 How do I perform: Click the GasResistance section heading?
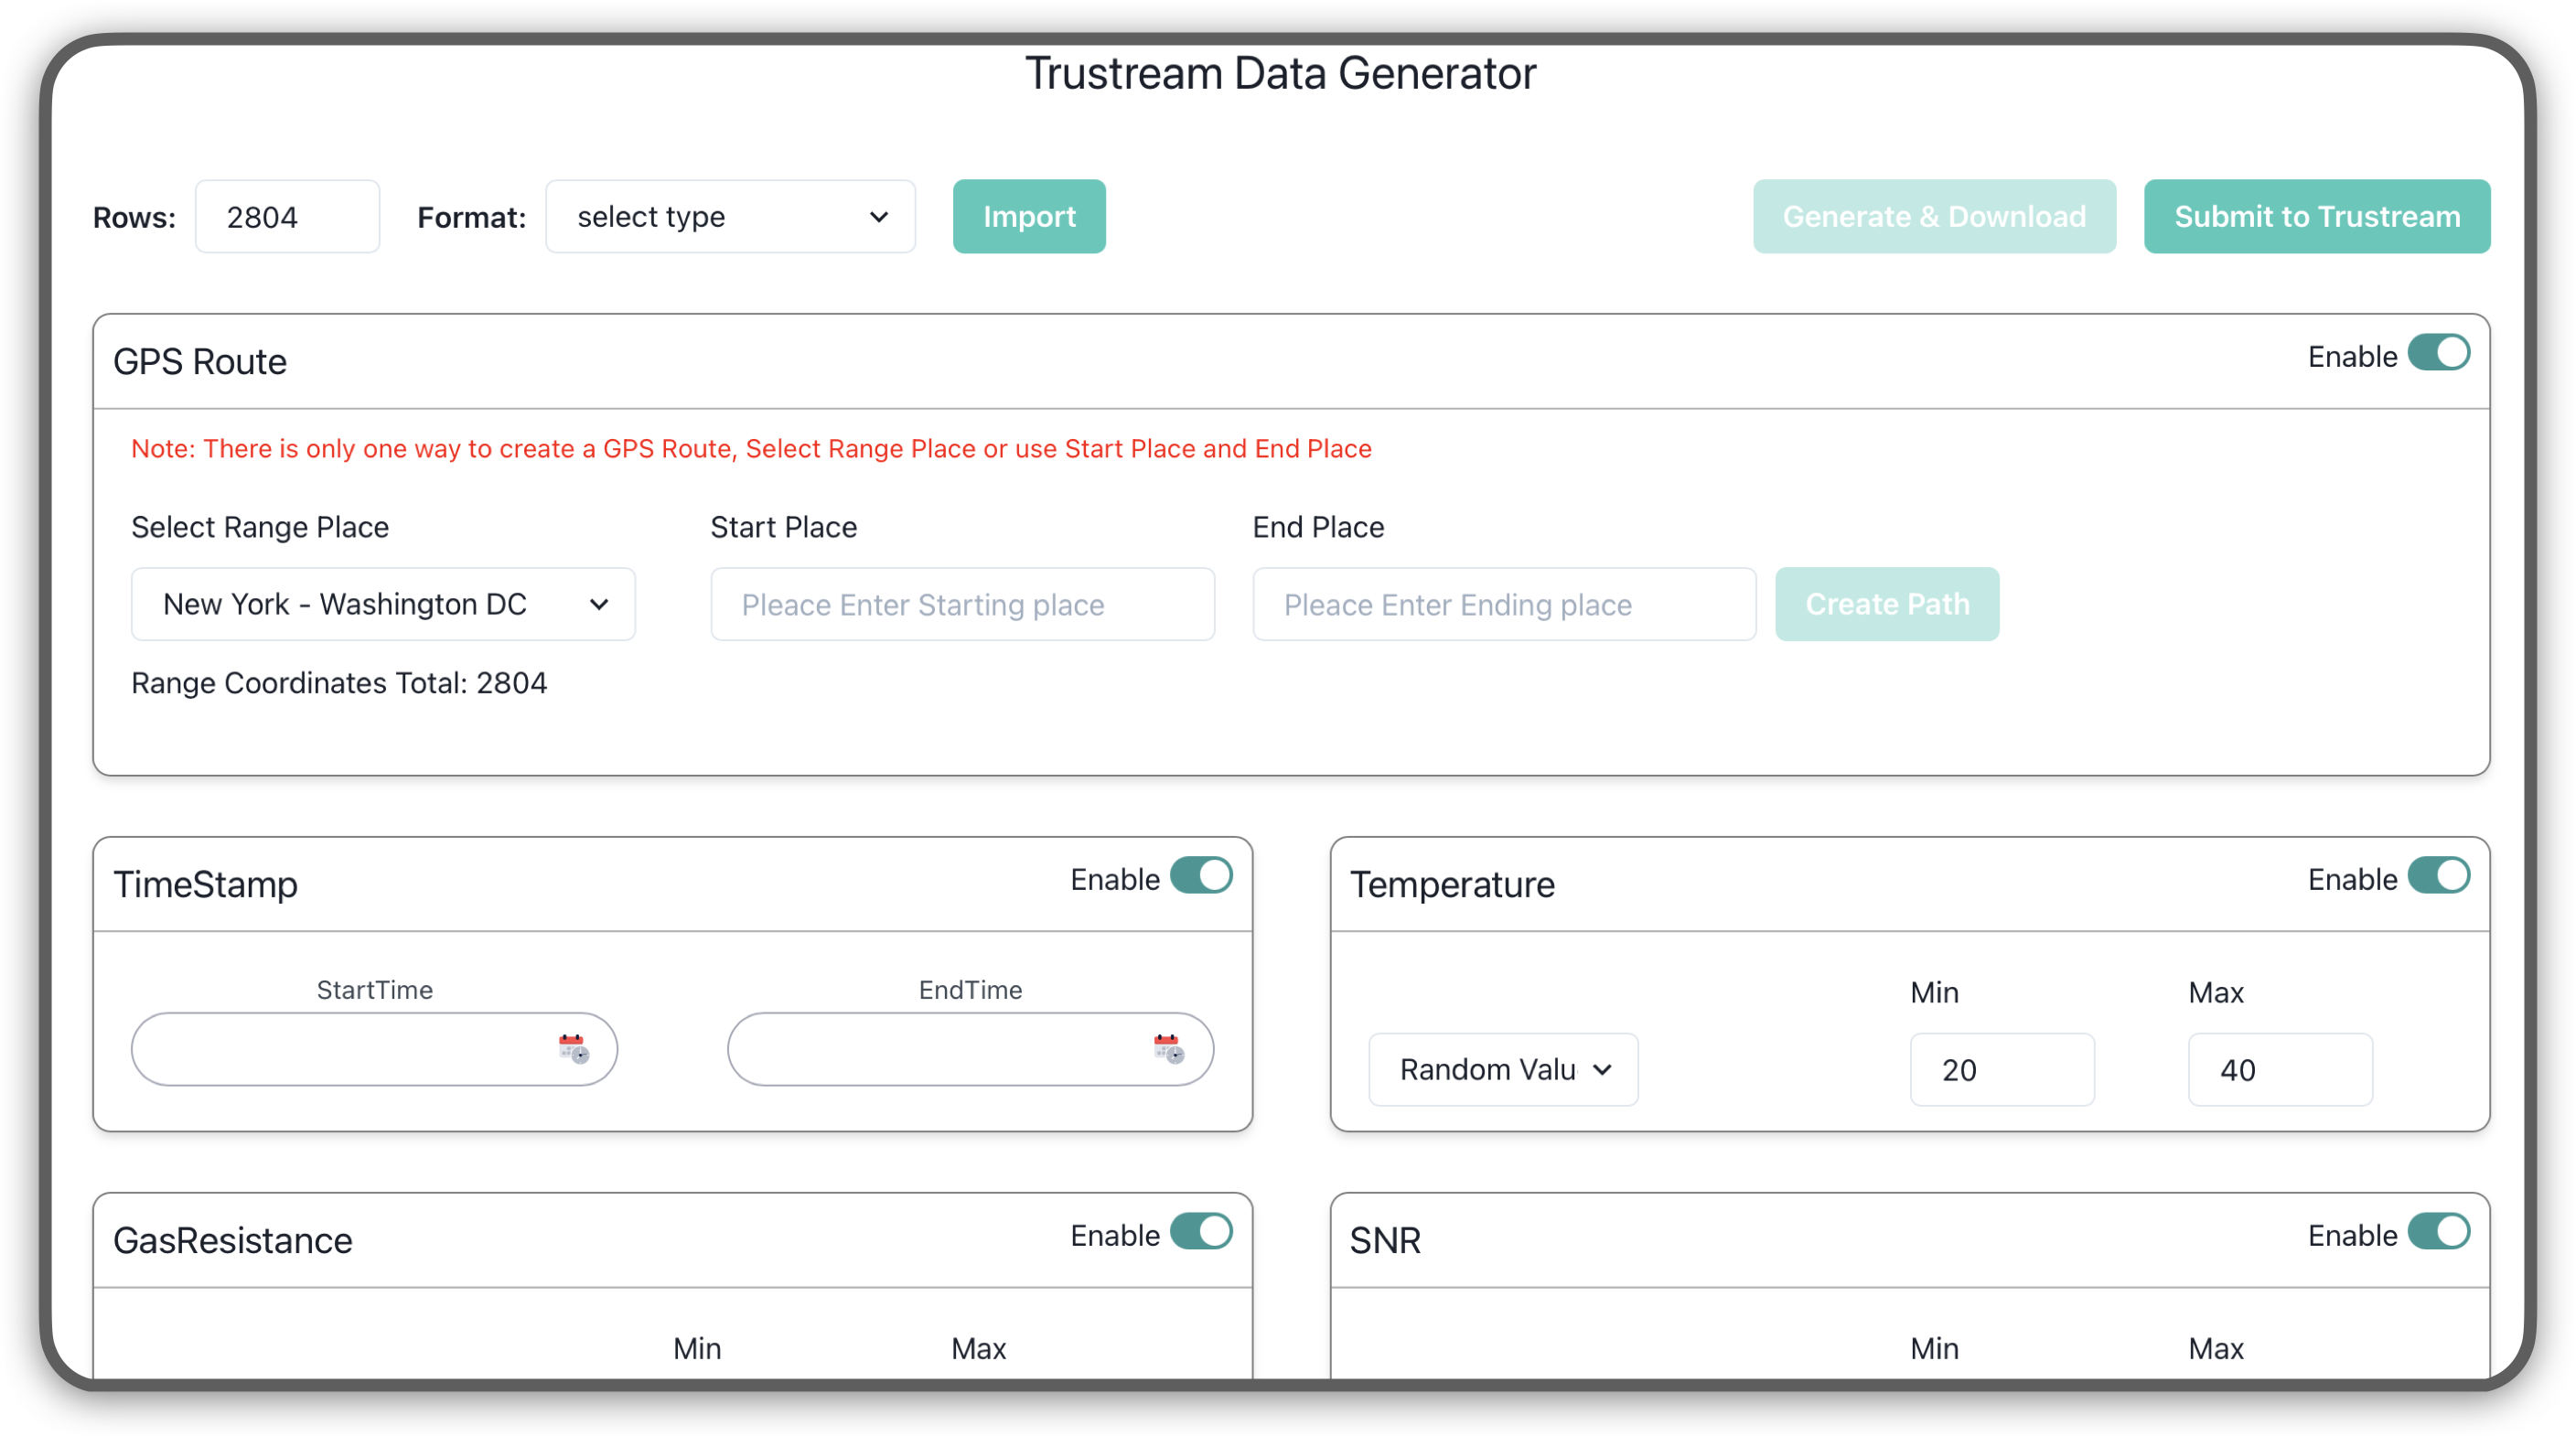pyautogui.click(x=233, y=1241)
